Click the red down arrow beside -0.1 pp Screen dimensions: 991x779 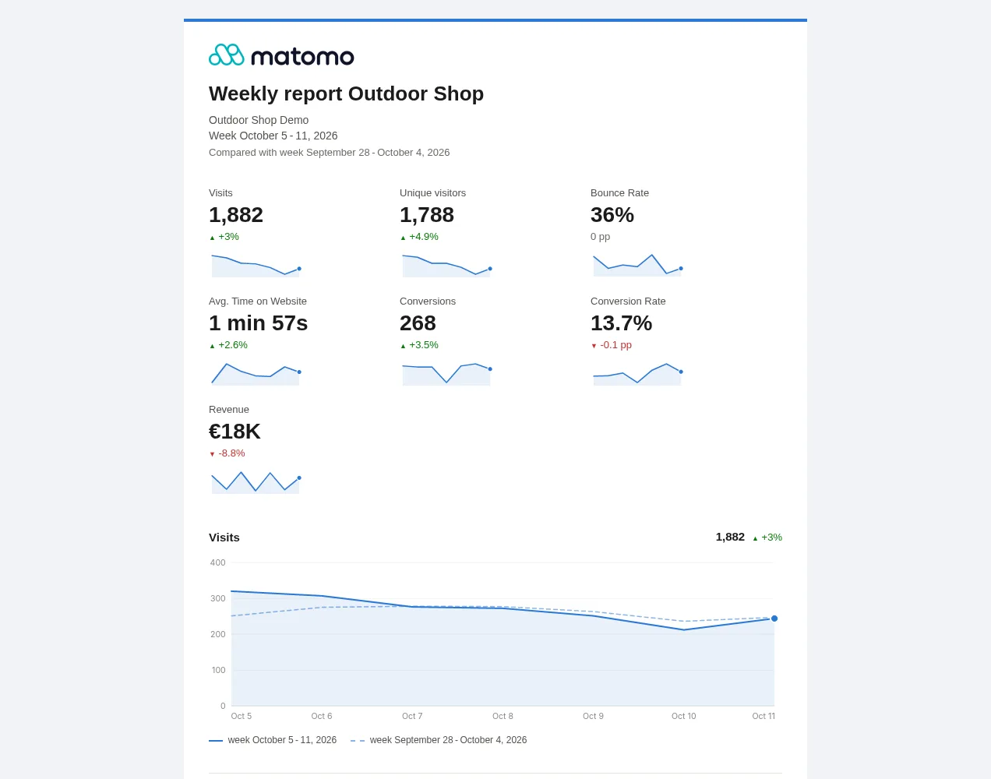[594, 346]
